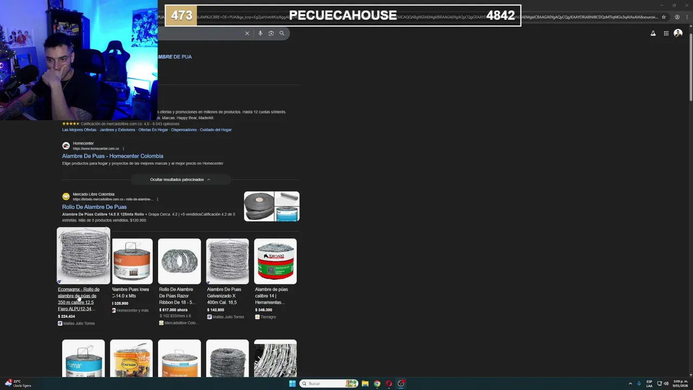The image size is (693, 390).
Task: Follow the Ofertas En Hogar sitelink
Action: 153,130
